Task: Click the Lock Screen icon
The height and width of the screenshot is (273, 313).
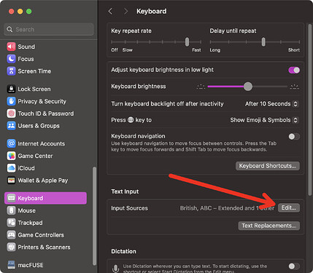Action: pyautogui.click(x=11, y=89)
